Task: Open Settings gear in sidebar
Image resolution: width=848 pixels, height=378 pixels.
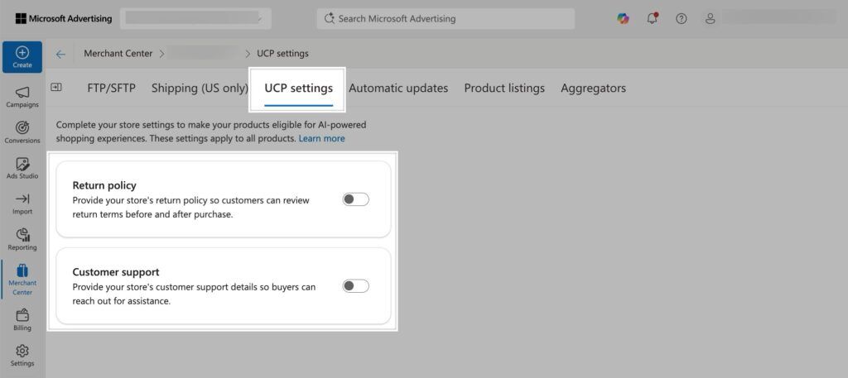Action: [22, 356]
